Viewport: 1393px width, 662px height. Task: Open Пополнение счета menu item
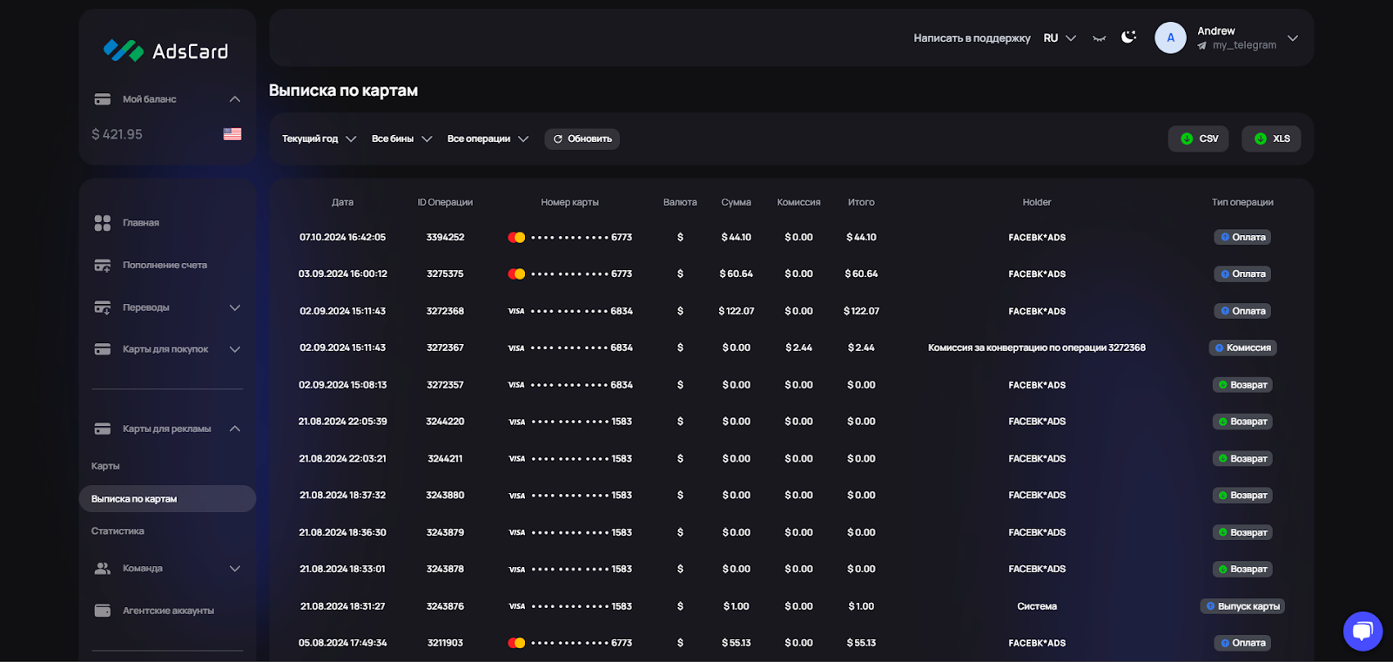tap(165, 265)
